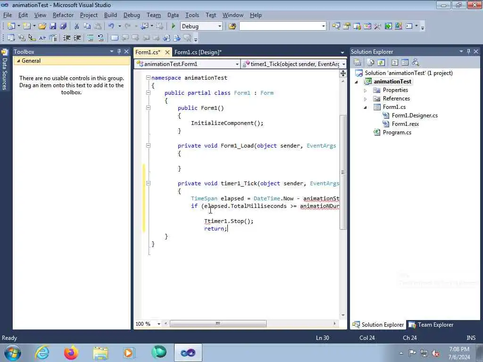Collapse the animationTest project node
The height and width of the screenshot is (362, 483).
pos(357,82)
